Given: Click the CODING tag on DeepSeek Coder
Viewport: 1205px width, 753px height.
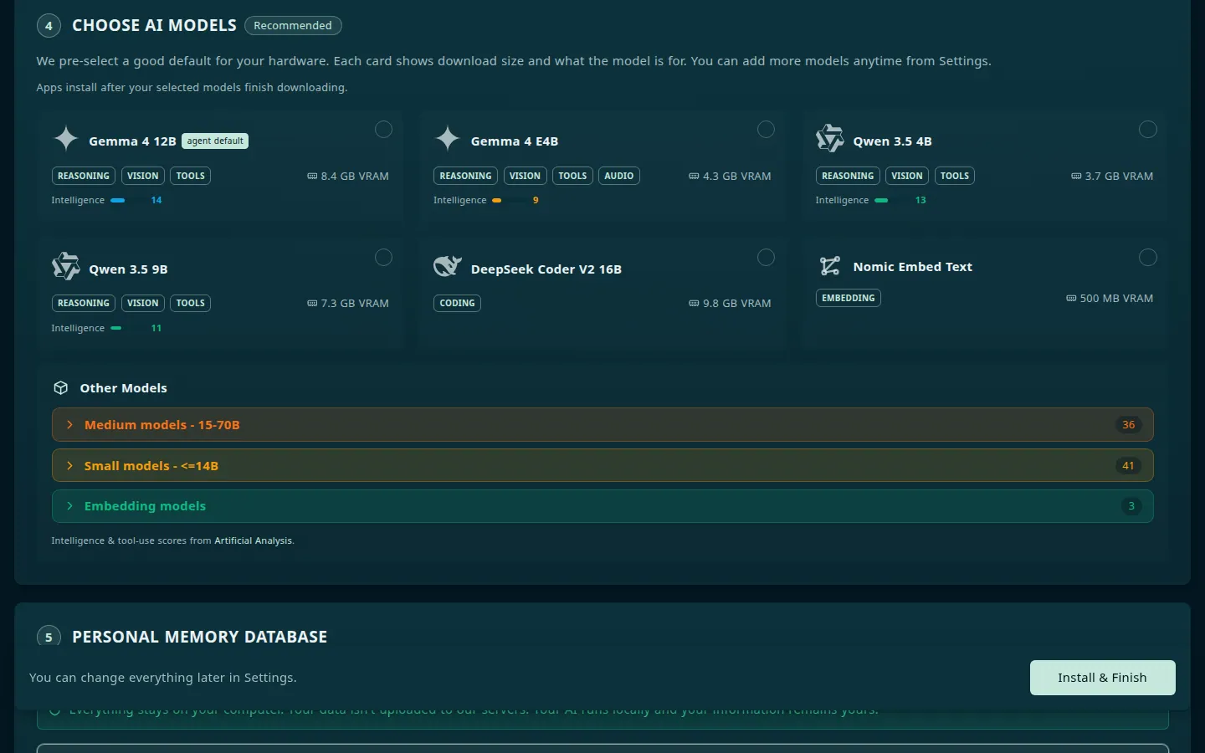Looking at the screenshot, I should 457,304.
